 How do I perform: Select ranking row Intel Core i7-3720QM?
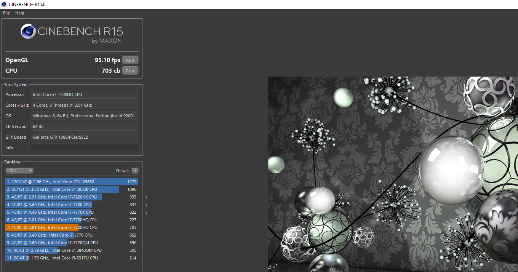tap(72, 243)
